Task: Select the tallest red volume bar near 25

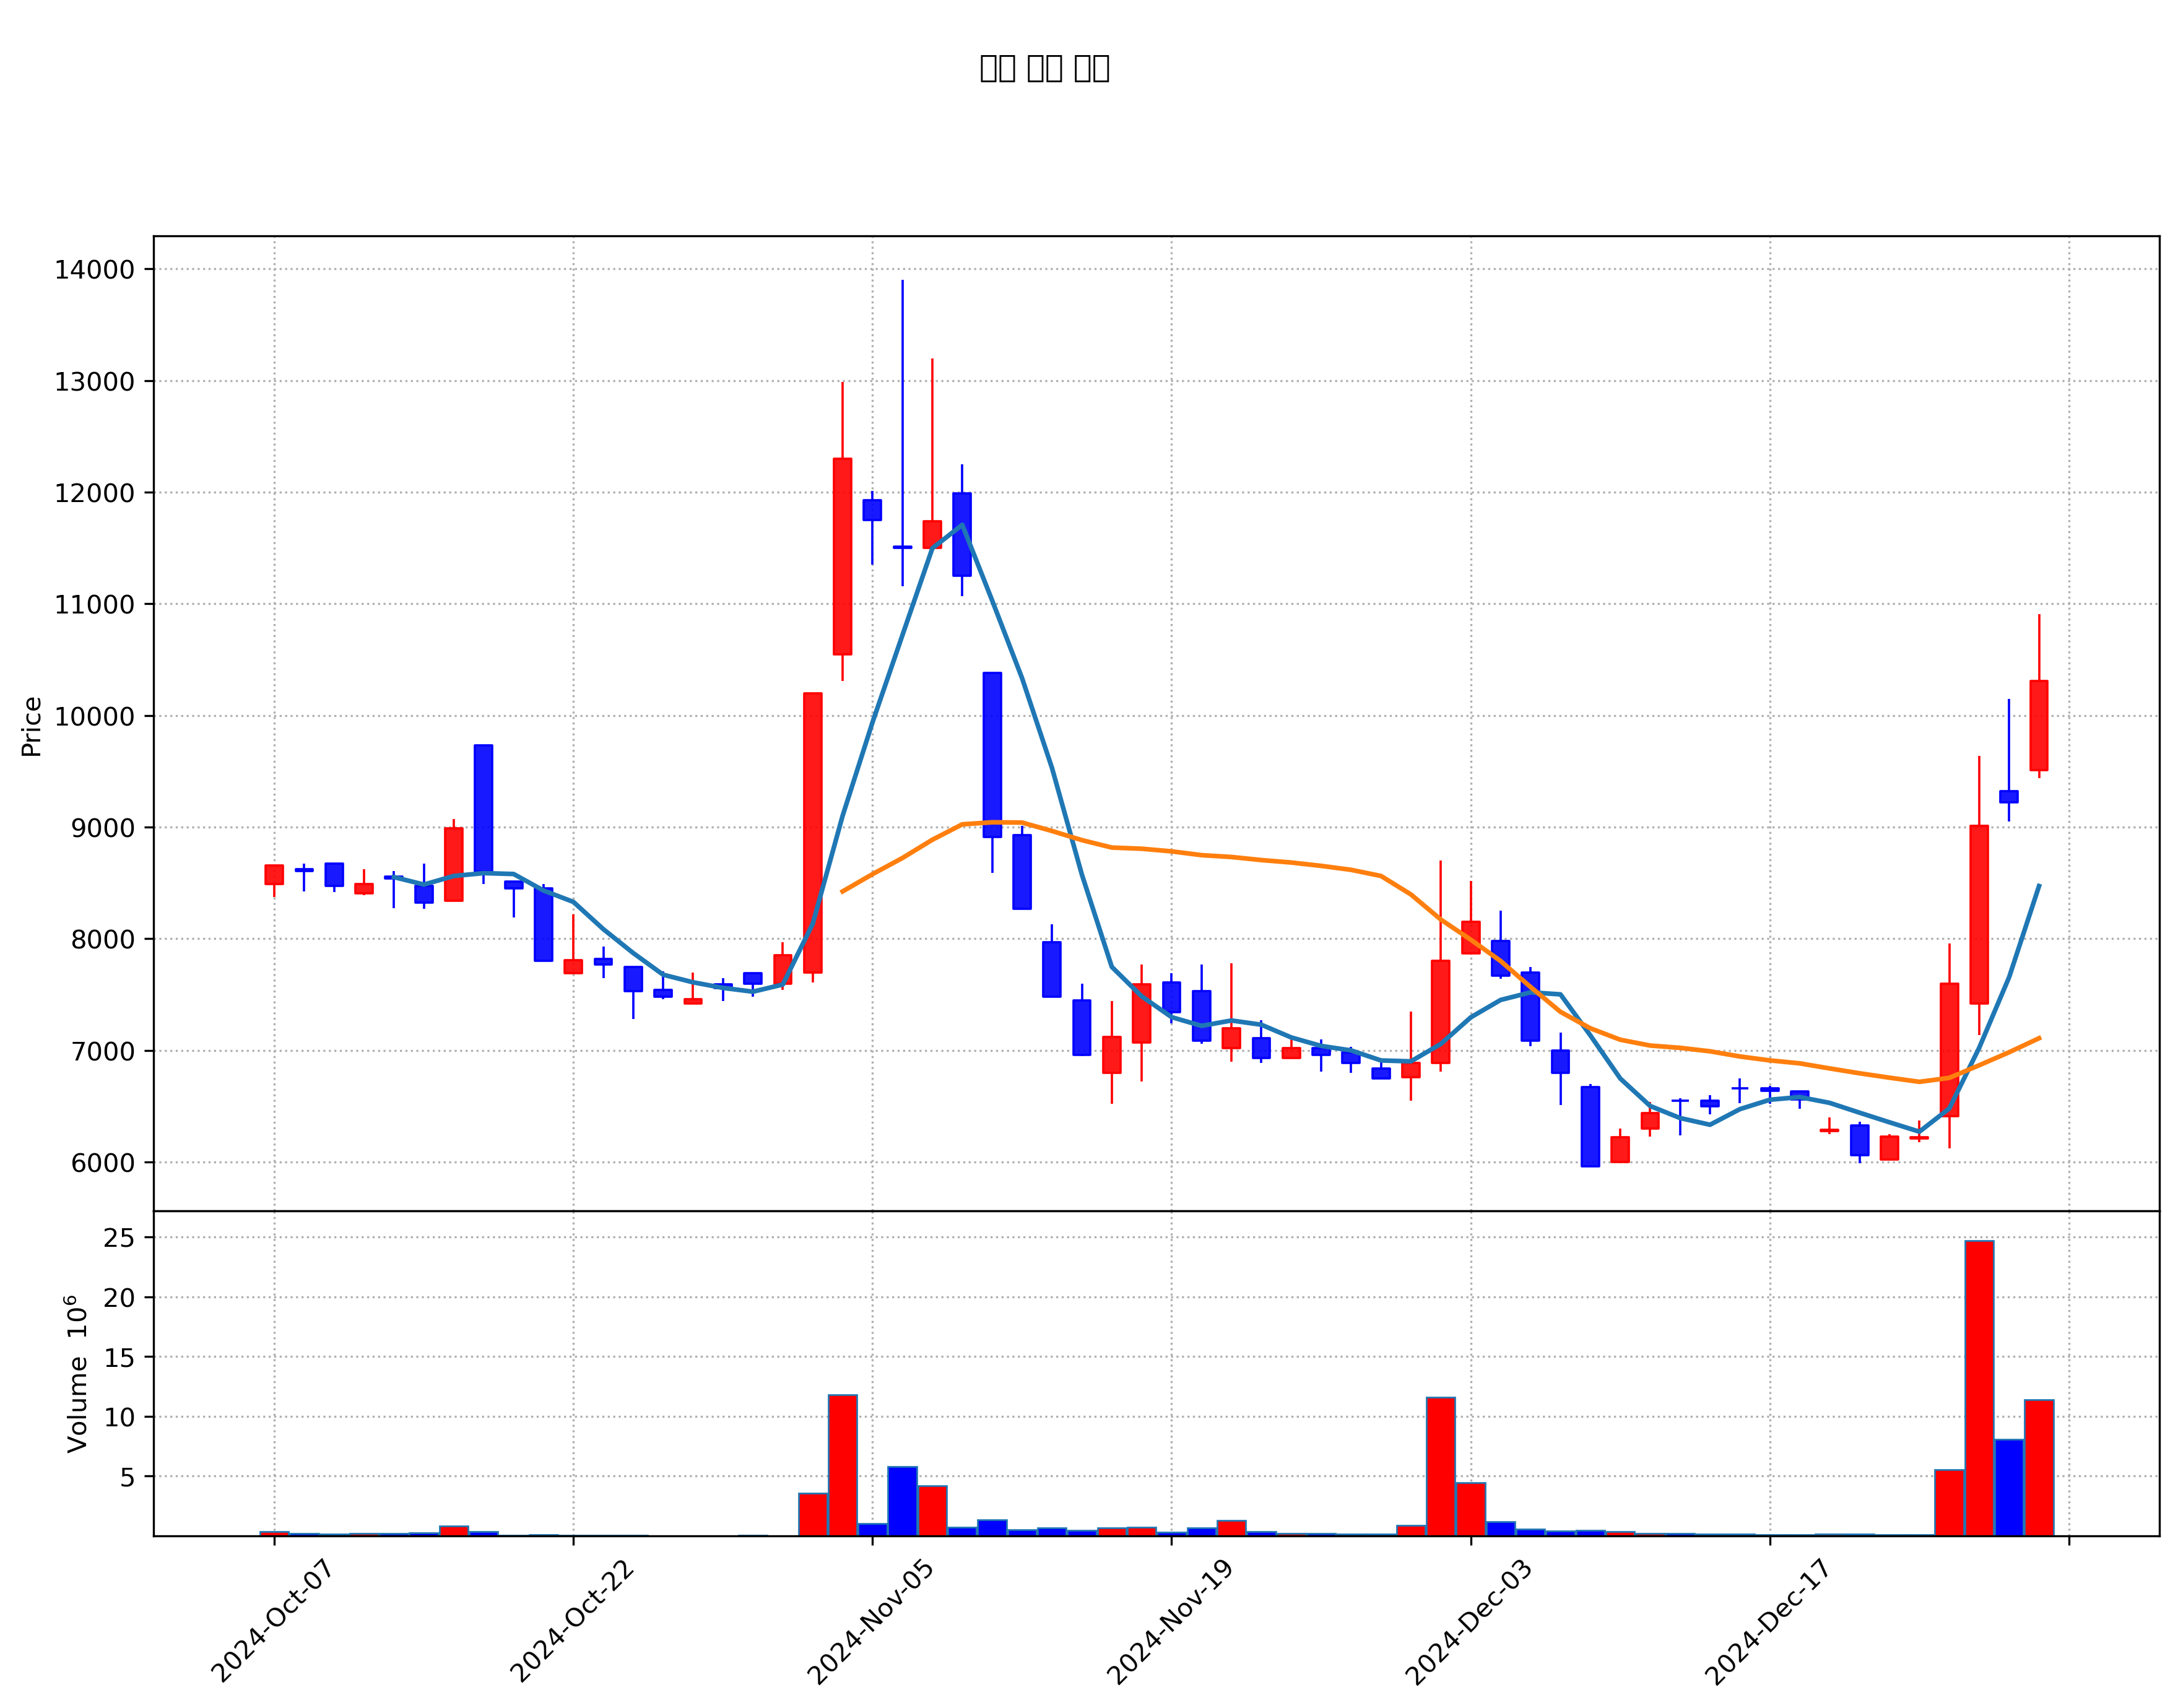Action: click(x=1978, y=1388)
